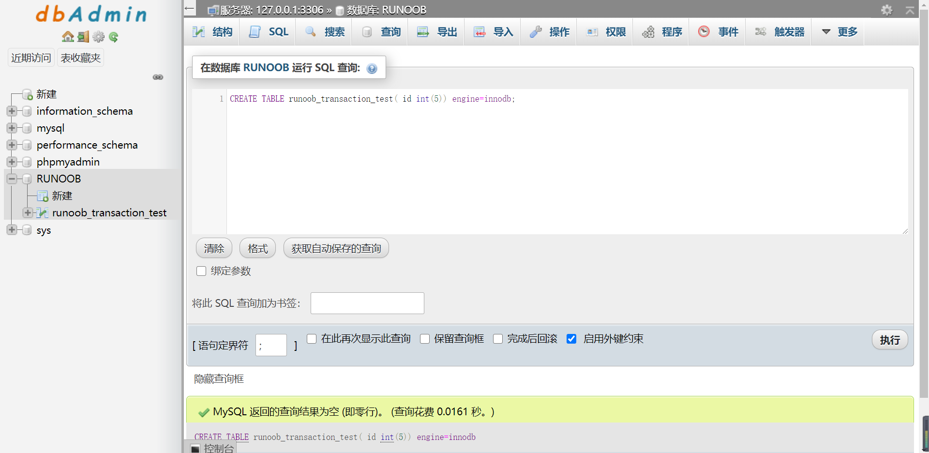Click the 清除 clear button

[214, 248]
